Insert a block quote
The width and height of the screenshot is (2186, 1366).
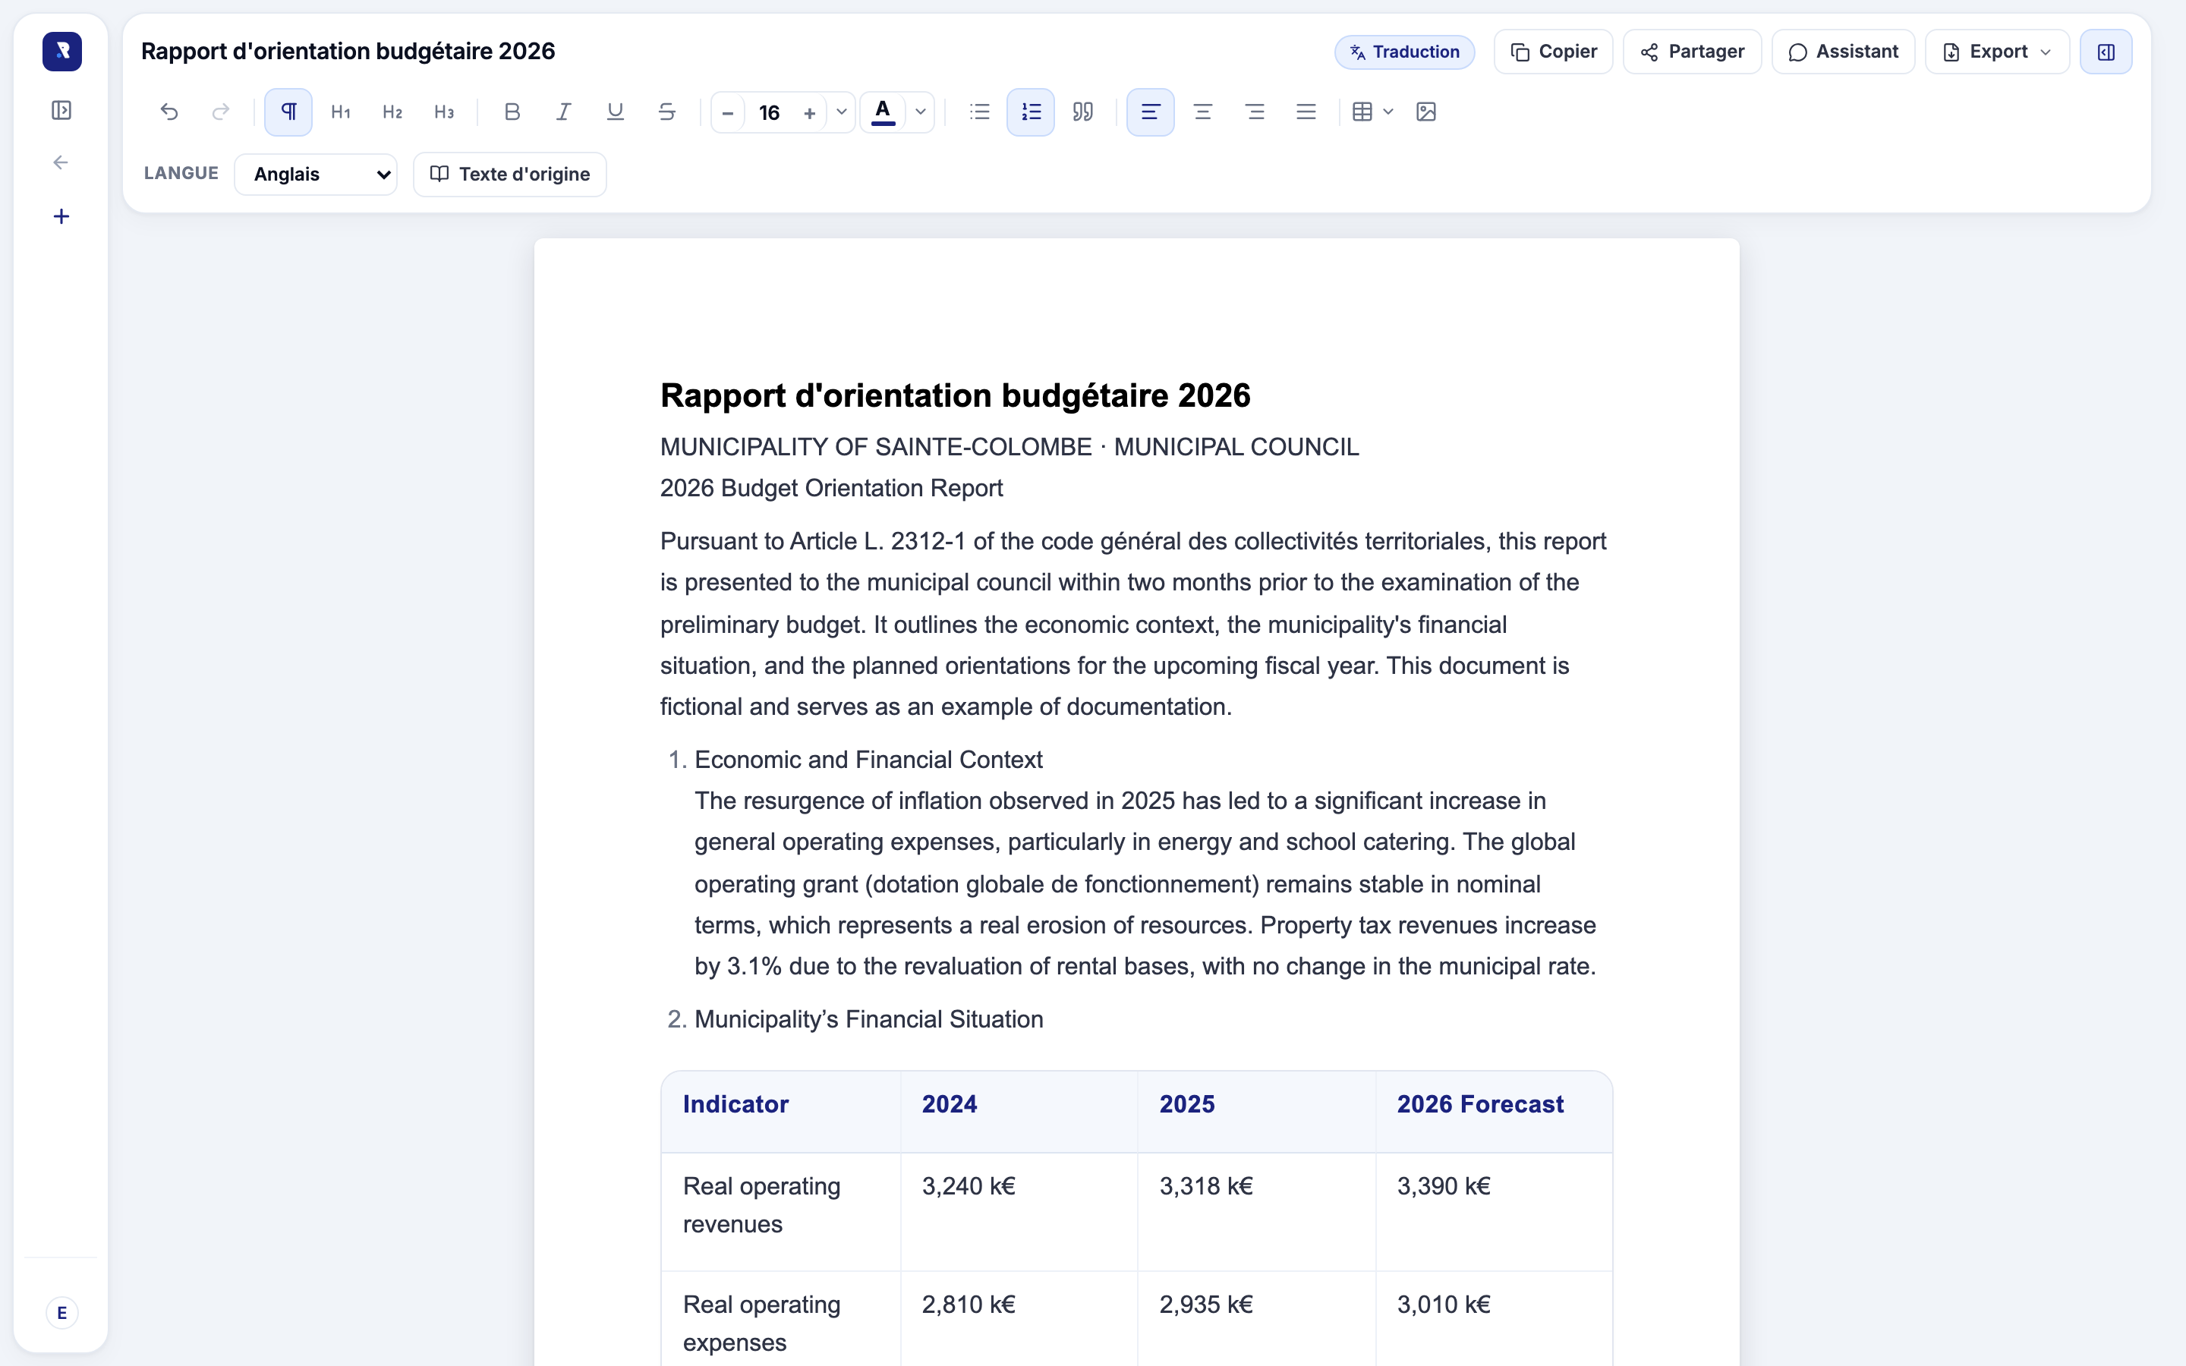pyautogui.click(x=1083, y=112)
